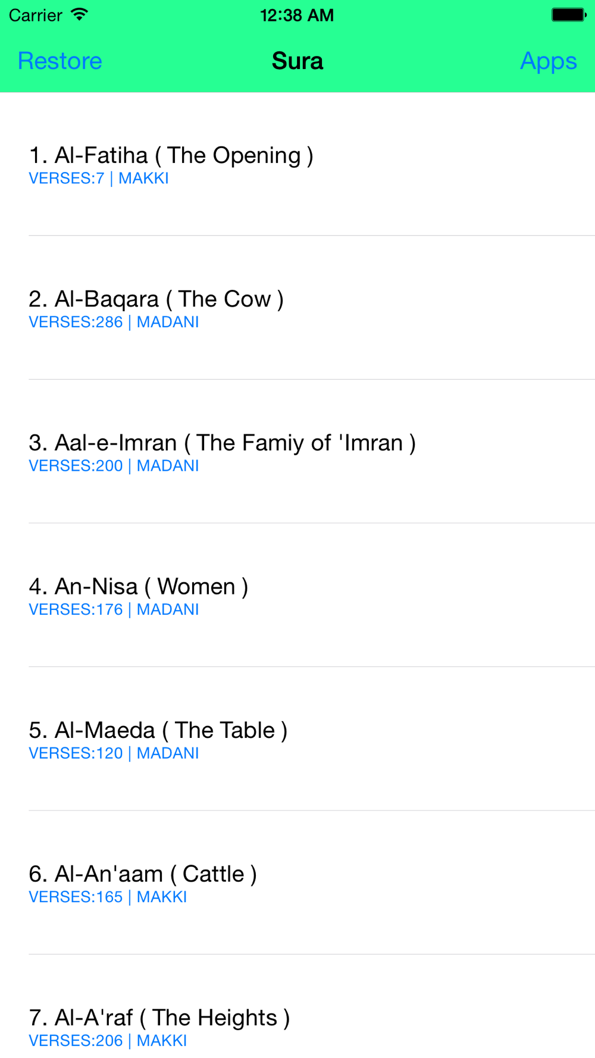Tap VERSES:206 | MAKKI subtitle
Screen dimensions: 595x1058
click(108, 1041)
